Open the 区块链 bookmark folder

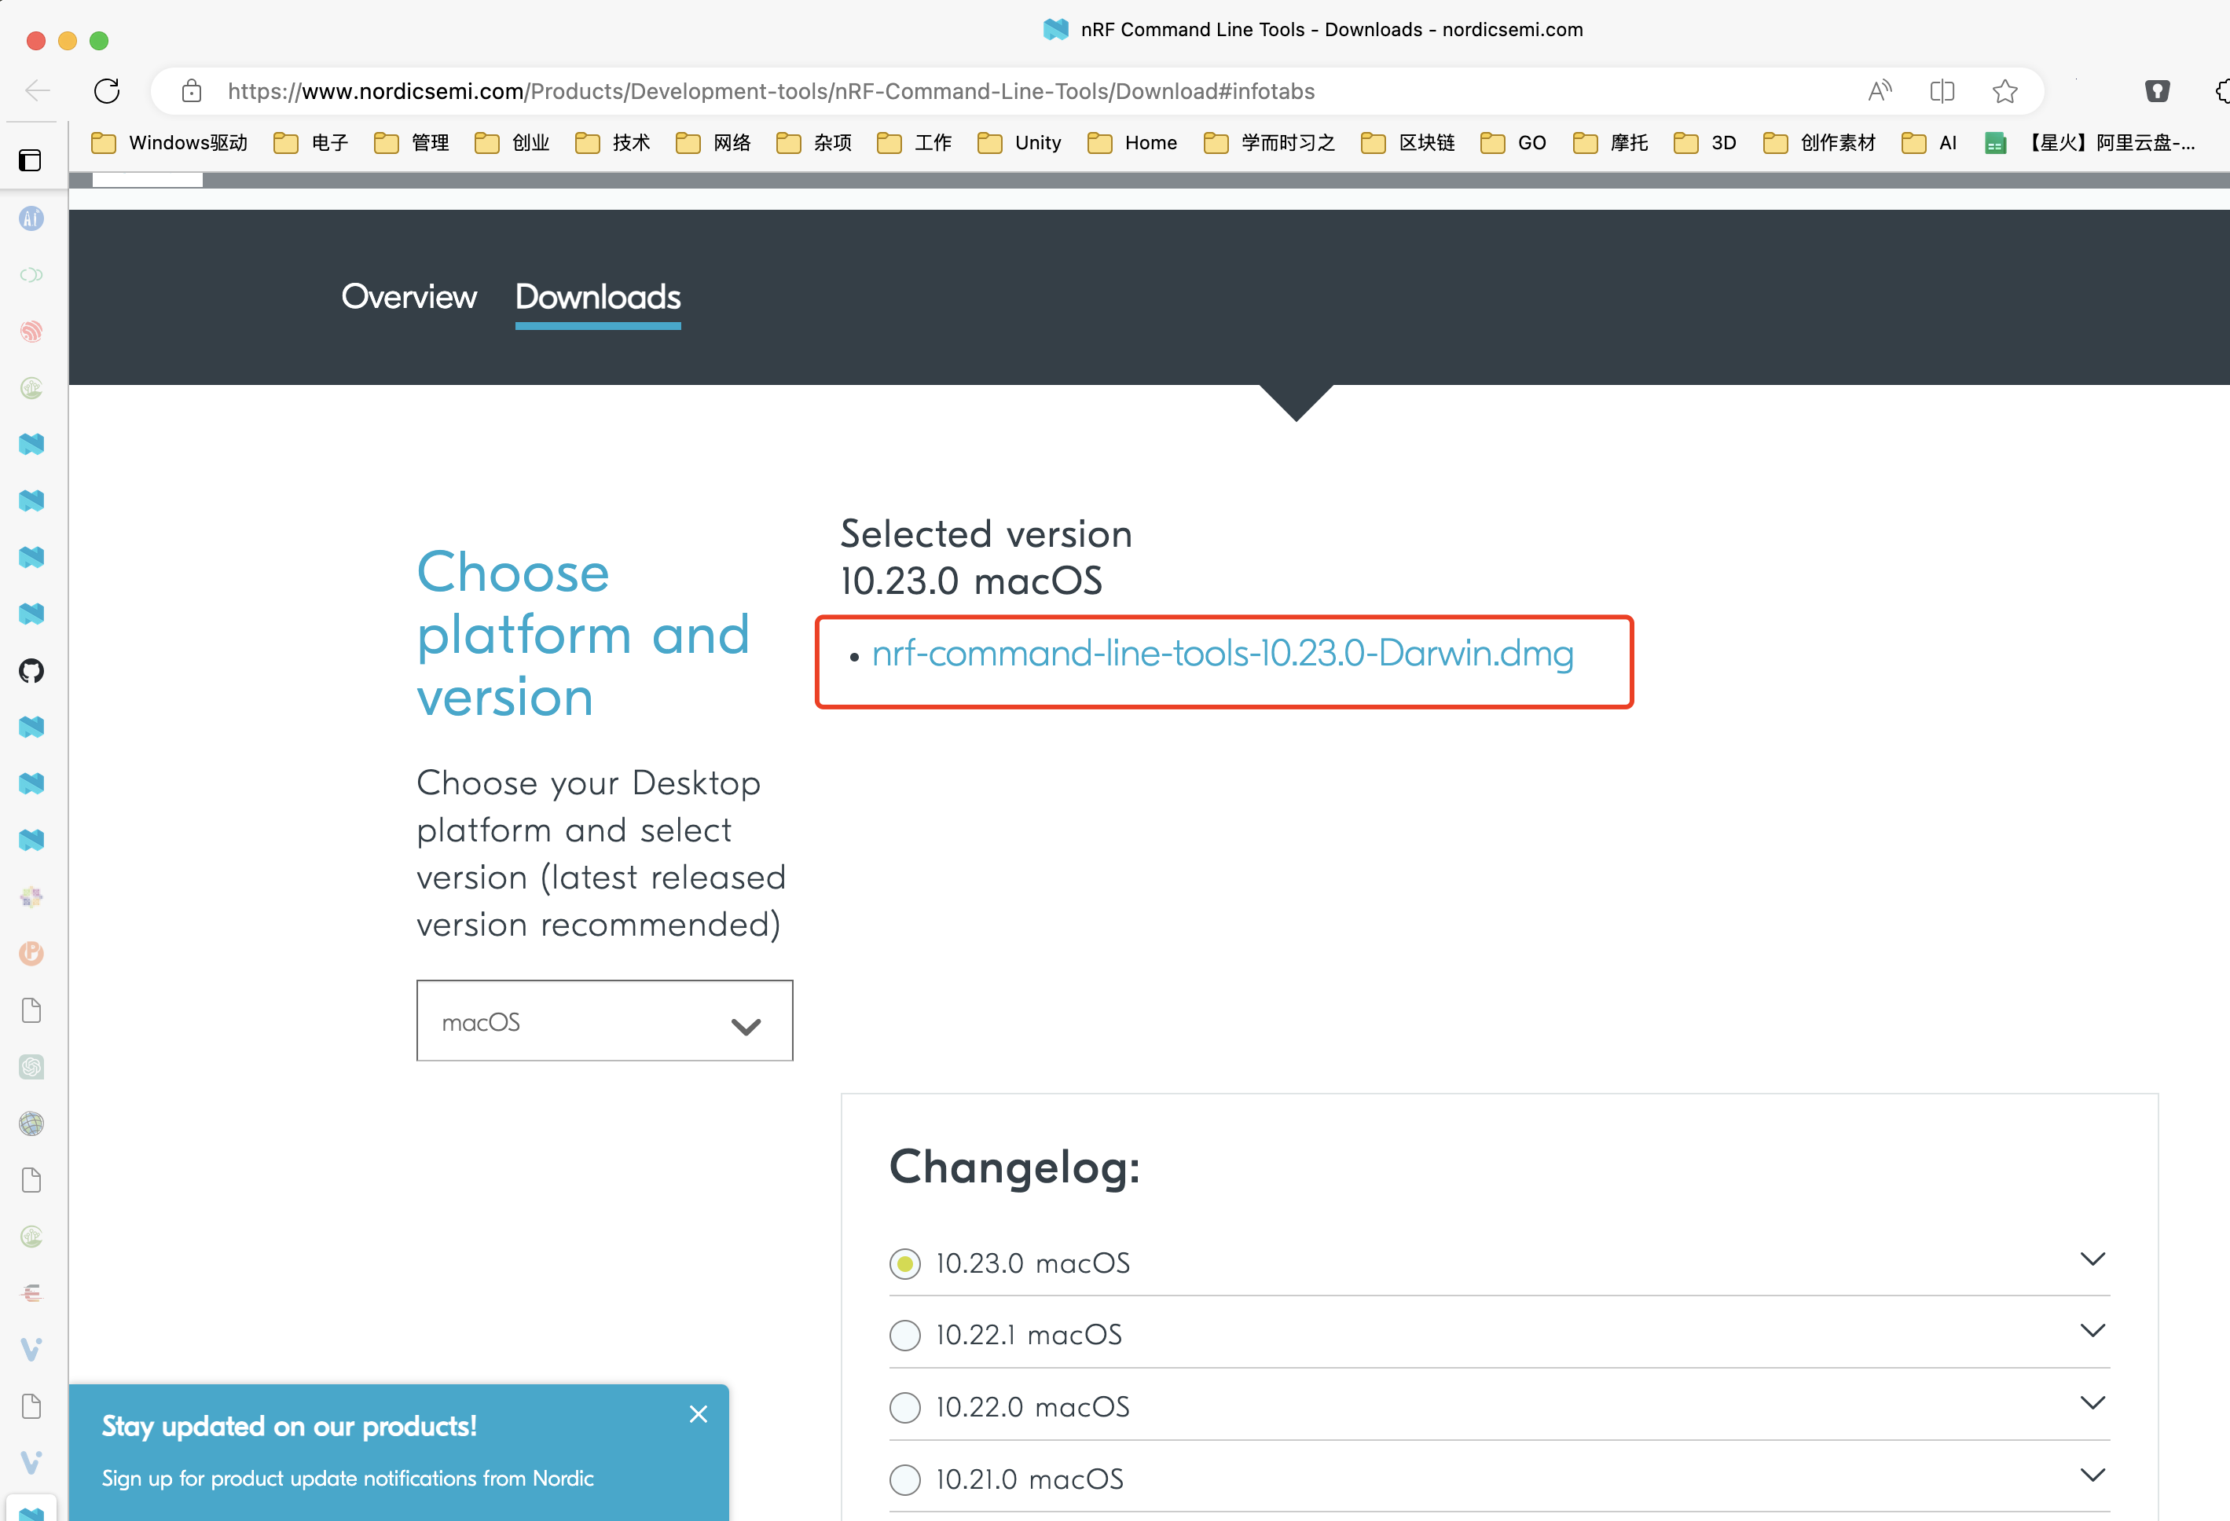point(1407,143)
